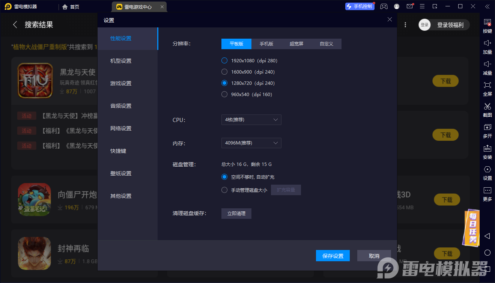Click the 保存设置 button
The height and width of the screenshot is (283, 495).
click(x=333, y=256)
